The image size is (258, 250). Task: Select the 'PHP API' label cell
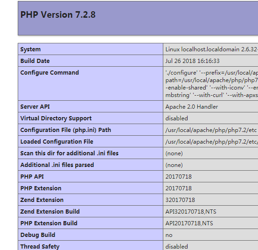tap(91, 176)
